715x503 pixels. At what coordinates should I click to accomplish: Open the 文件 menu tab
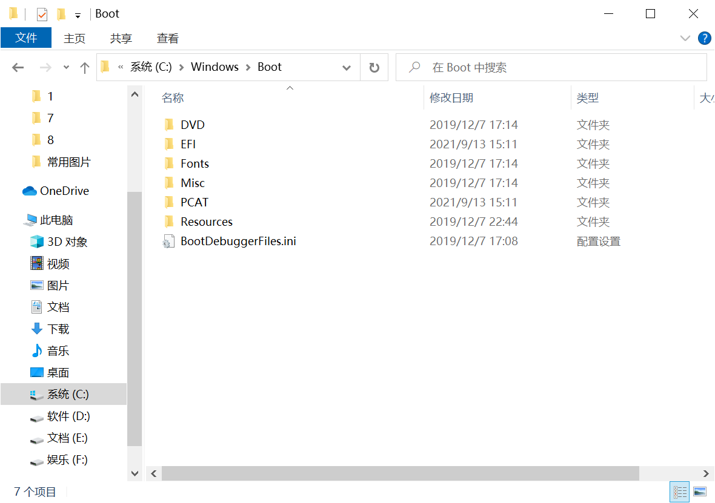coord(26,38)
